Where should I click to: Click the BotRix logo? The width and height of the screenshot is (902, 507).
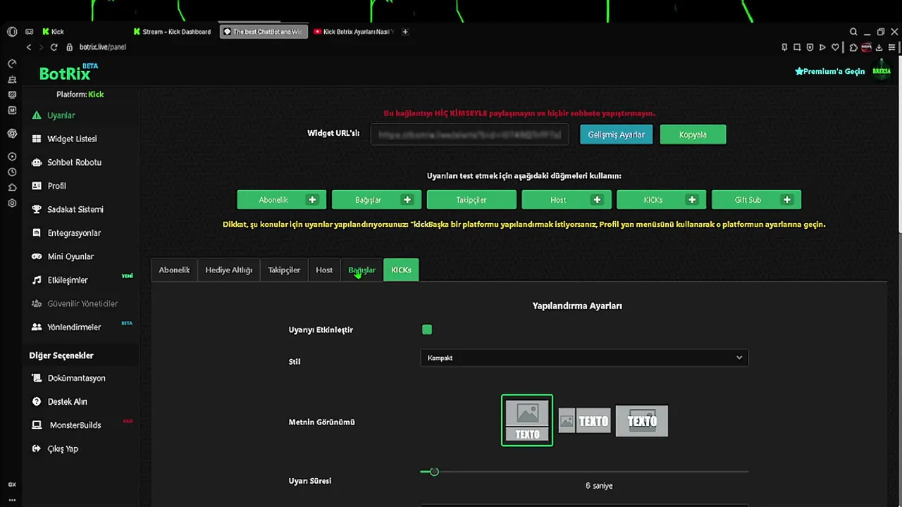pyautogui.click(x=68, y=73)
